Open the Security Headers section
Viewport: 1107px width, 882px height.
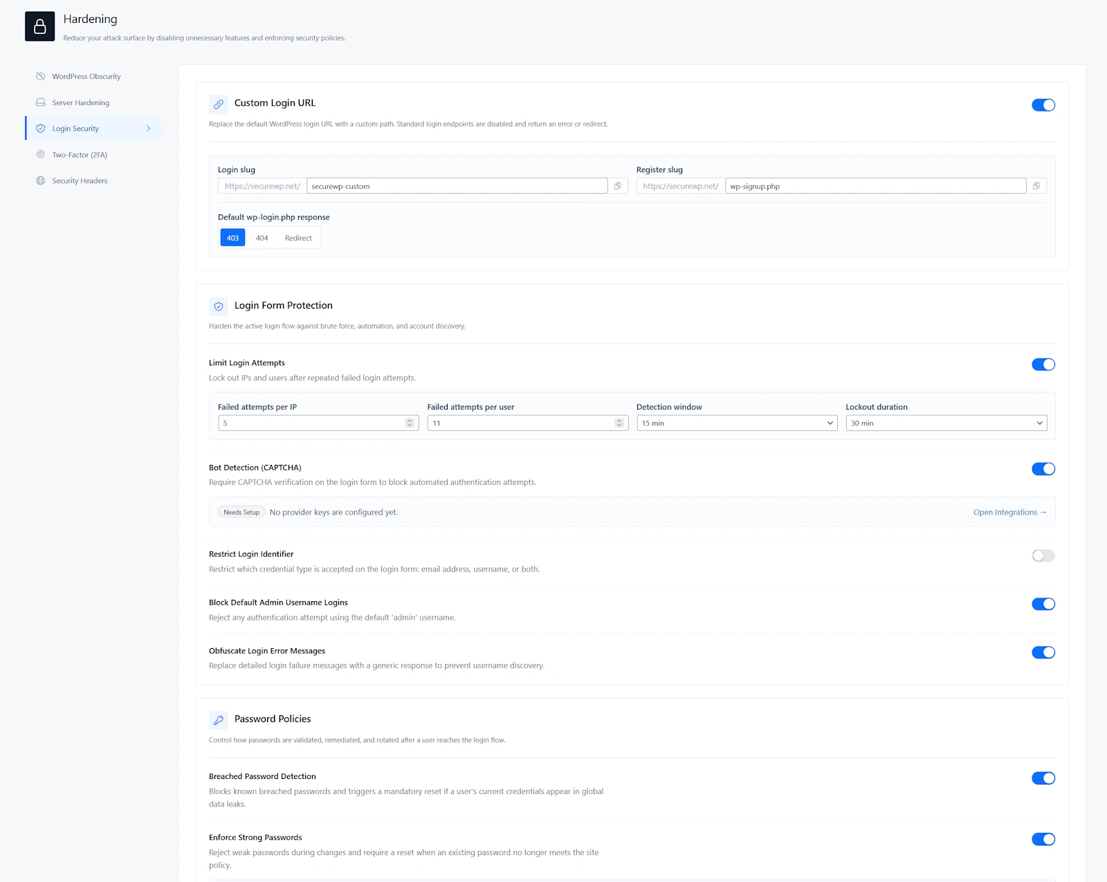click(79, 181)
